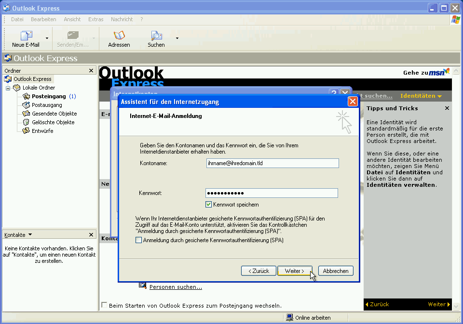Uncheck Kennwort speichern

[x=208, y=204]
